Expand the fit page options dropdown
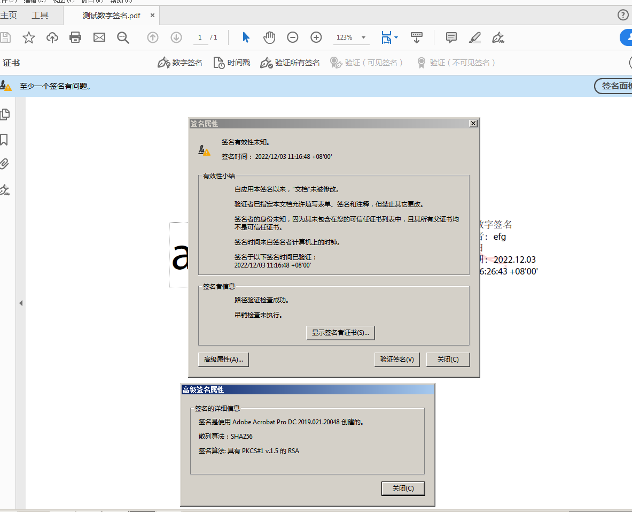 [x=396, y=37]
